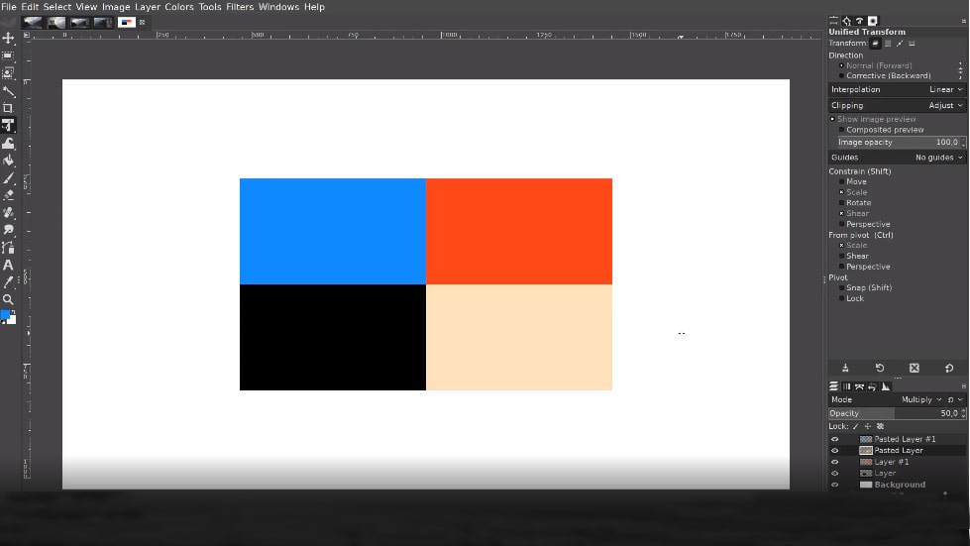Close the active image tab
This screenshot has width=970, height=546.
pyautogui.click(x=143, y=22)
